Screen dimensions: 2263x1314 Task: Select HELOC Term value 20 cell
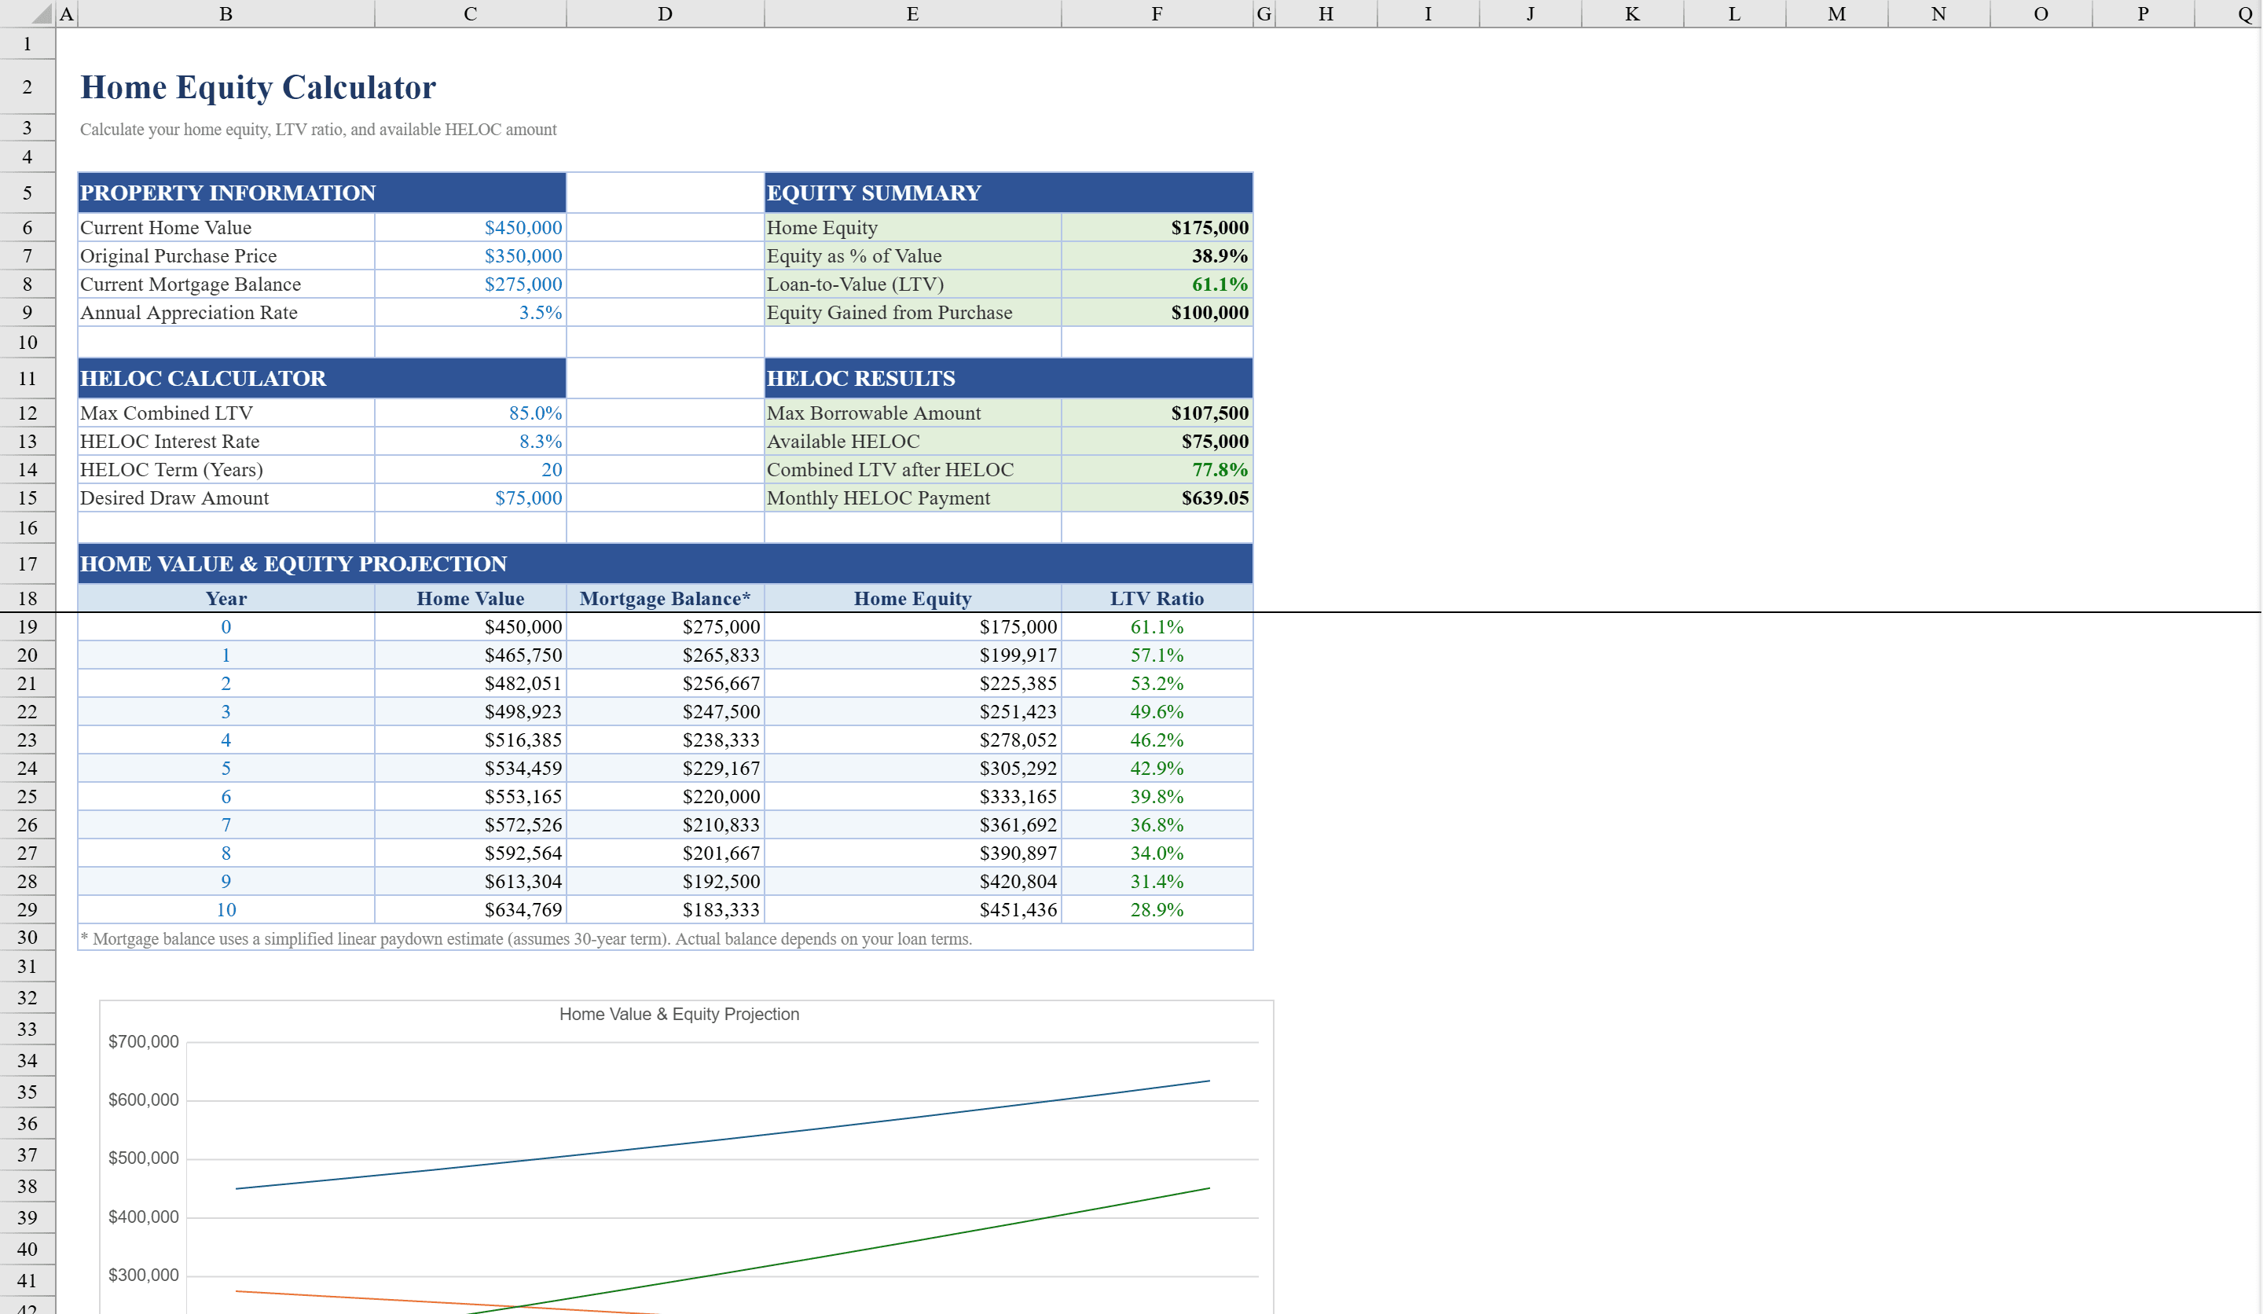click(471, 470)
